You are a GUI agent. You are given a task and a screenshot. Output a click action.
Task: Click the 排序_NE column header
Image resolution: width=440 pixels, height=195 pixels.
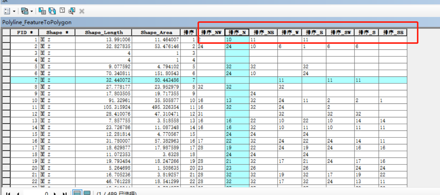pyautogui.click(x=263, y=32)
